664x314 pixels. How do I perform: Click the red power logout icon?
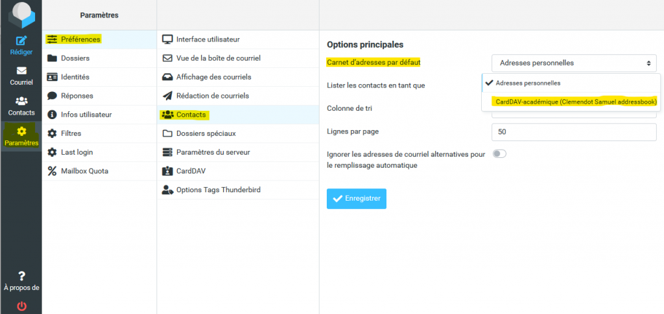[21, 306]
